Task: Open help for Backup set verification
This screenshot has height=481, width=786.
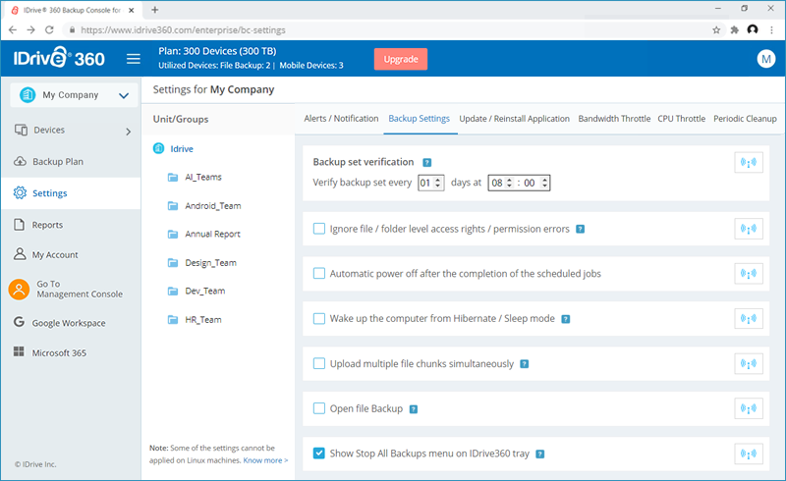Action: (x=426, y=162)
